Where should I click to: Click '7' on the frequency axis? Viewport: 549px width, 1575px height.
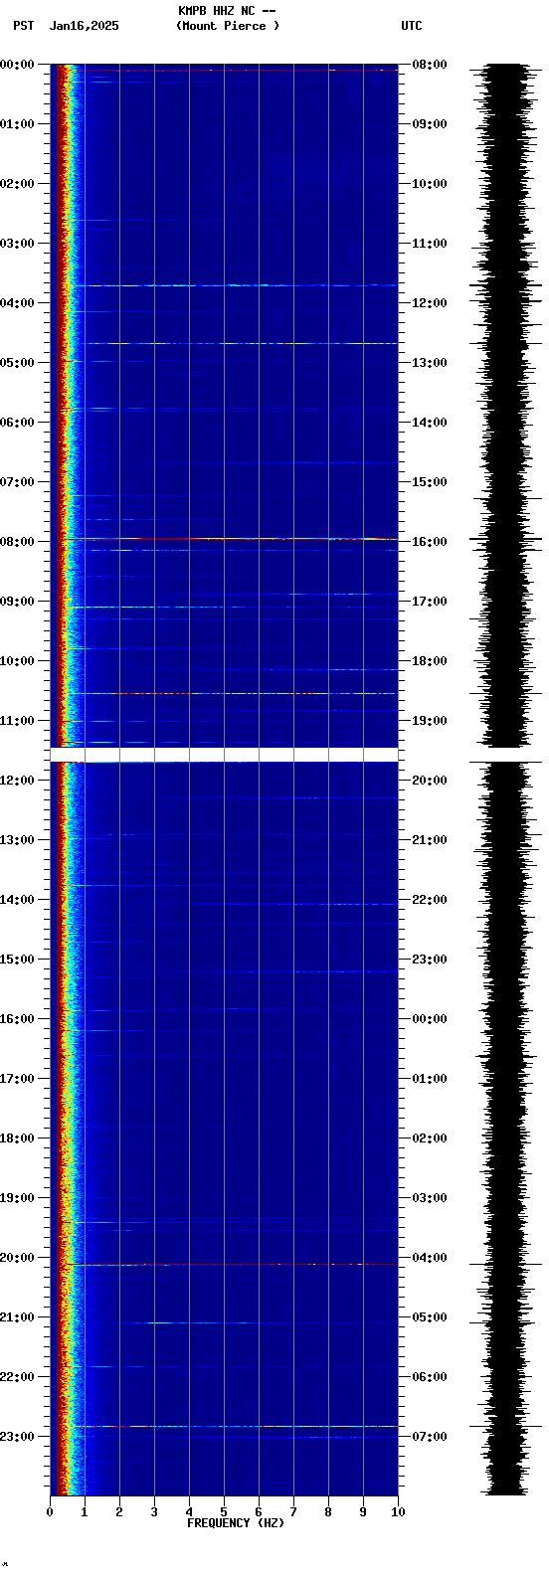293,1512
